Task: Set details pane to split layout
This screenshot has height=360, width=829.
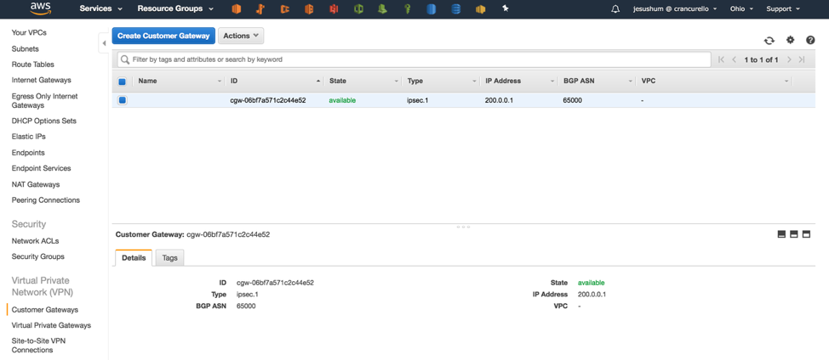Action: pos(793,234)
